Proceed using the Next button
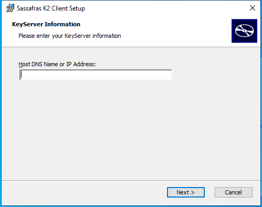The height and width of the screenshot is (207, 262). [186, 192]
